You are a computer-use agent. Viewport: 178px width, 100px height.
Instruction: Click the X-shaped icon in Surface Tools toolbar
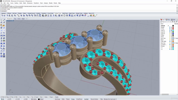click(x=62, y=16)
